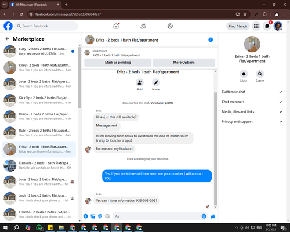Expand Privacy and support section
Screen dimensions: 290x232
(x=252, y=122)
